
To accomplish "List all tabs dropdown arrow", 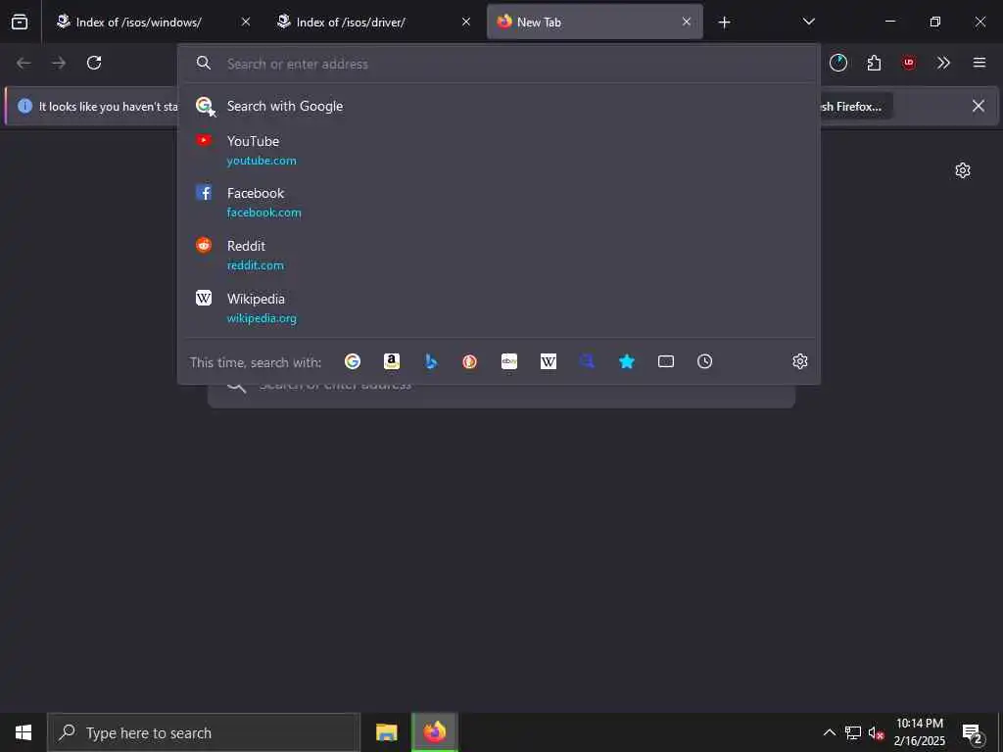I will point(808,22).
